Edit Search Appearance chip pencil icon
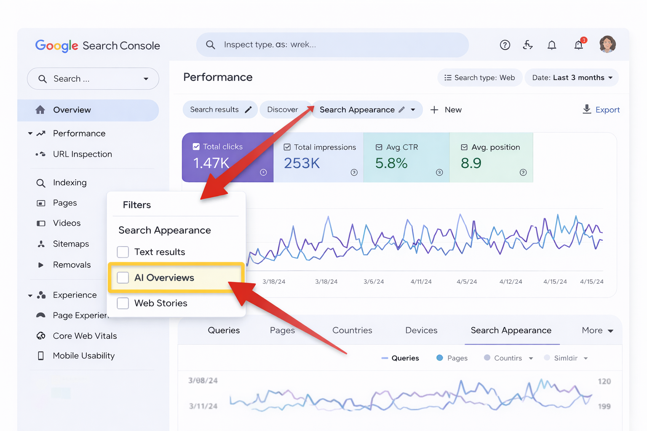The width and height of the screenshot is (647, 431). pyautogui.click(x=402, y=109)
